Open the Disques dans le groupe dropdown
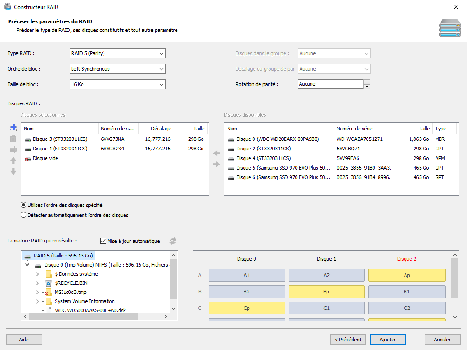 (334, 54)
